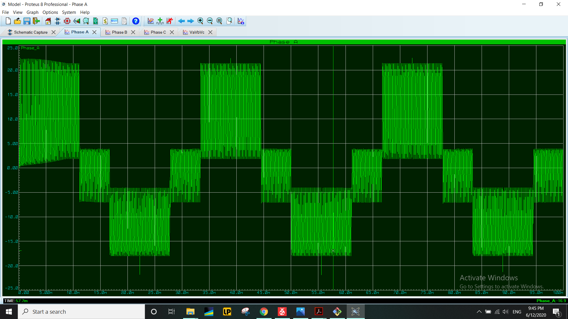The height and width of the screenshot is (319, 568).
Task: Zoom out of the graph
Action: (210, 21)
